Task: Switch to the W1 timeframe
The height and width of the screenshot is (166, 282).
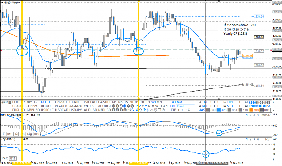Action: click(153, 102)
